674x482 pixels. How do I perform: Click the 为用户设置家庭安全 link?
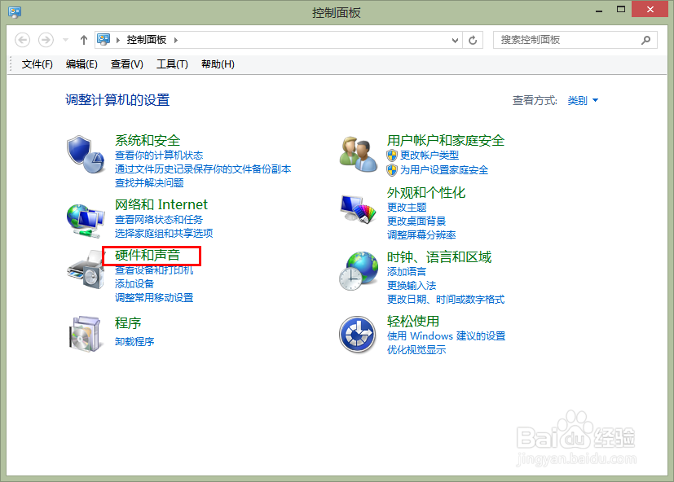(x=444, y=170)
